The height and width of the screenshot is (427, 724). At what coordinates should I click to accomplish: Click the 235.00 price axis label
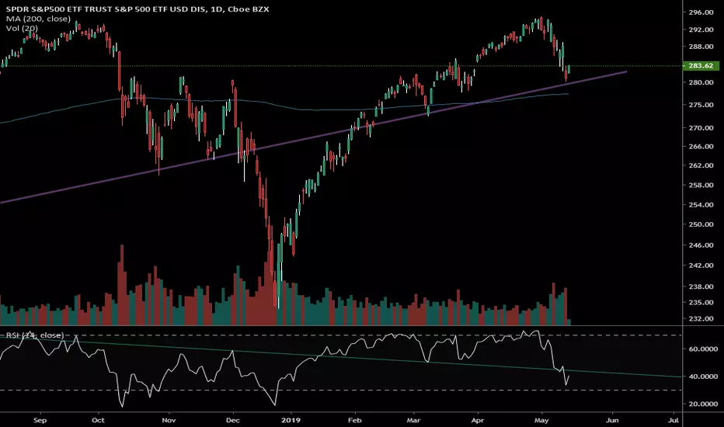pyautogui.click(x=701, y=302)
